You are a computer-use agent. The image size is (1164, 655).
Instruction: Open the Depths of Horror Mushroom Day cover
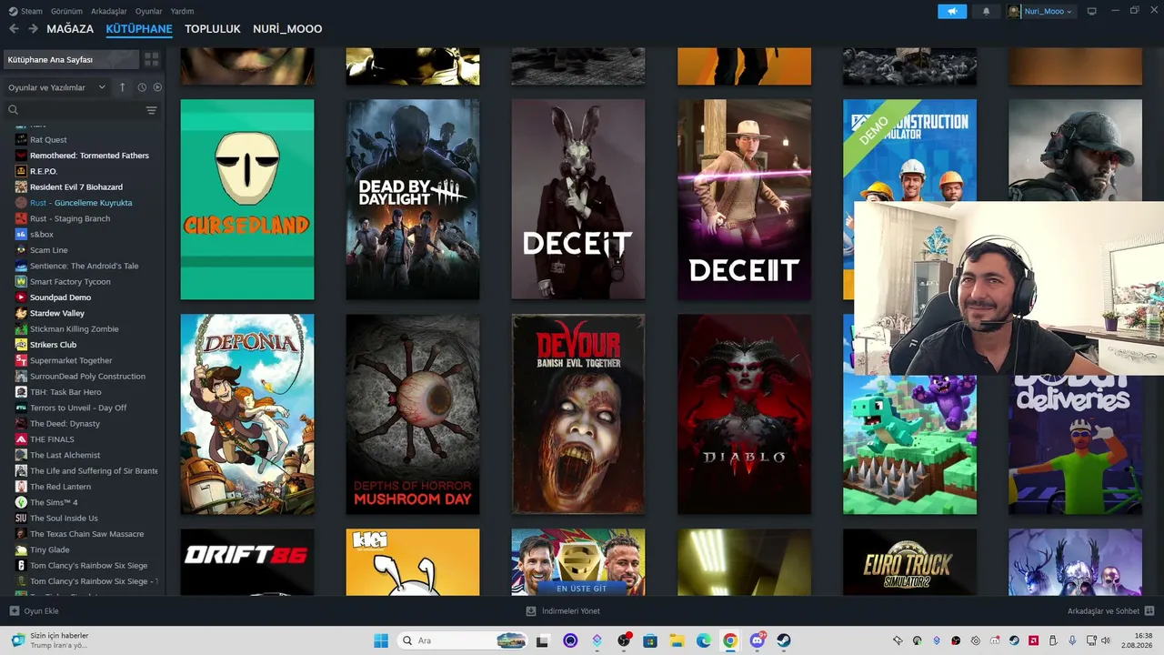point(413,414)
